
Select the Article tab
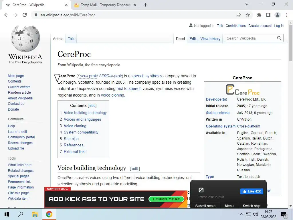[x=58, y=39]
